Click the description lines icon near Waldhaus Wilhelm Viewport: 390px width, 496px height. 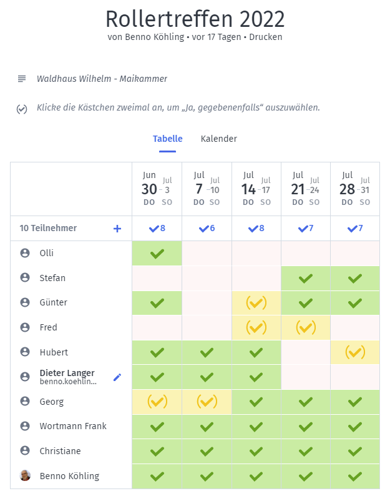pyautogui.click(x=22, y=79)
